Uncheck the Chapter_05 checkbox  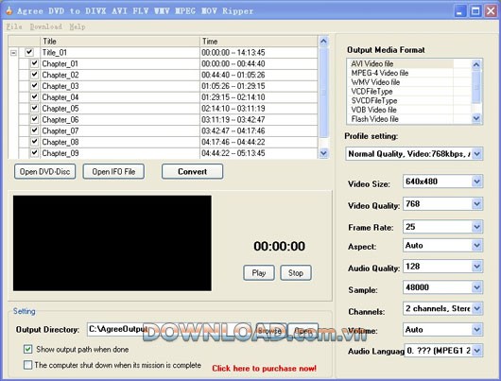click(34, 108)
